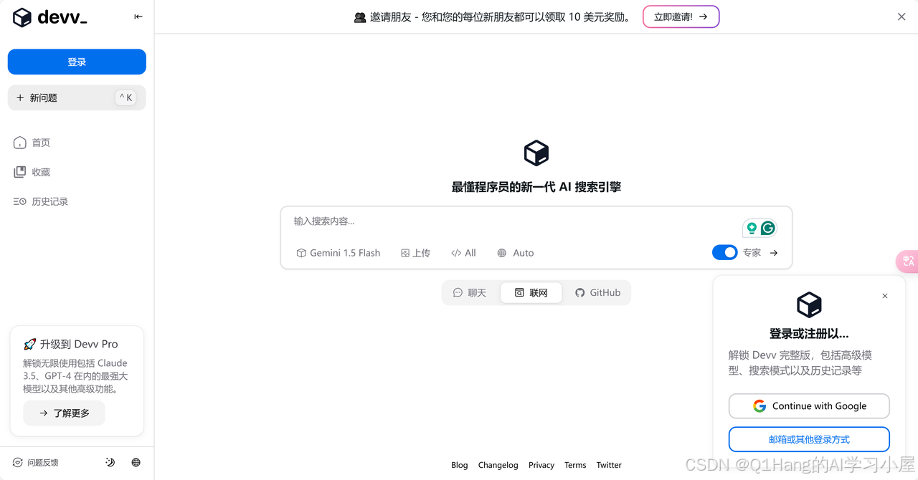
Task: Open 问题反馈 feedback link
Action: [x=36, y=463]
